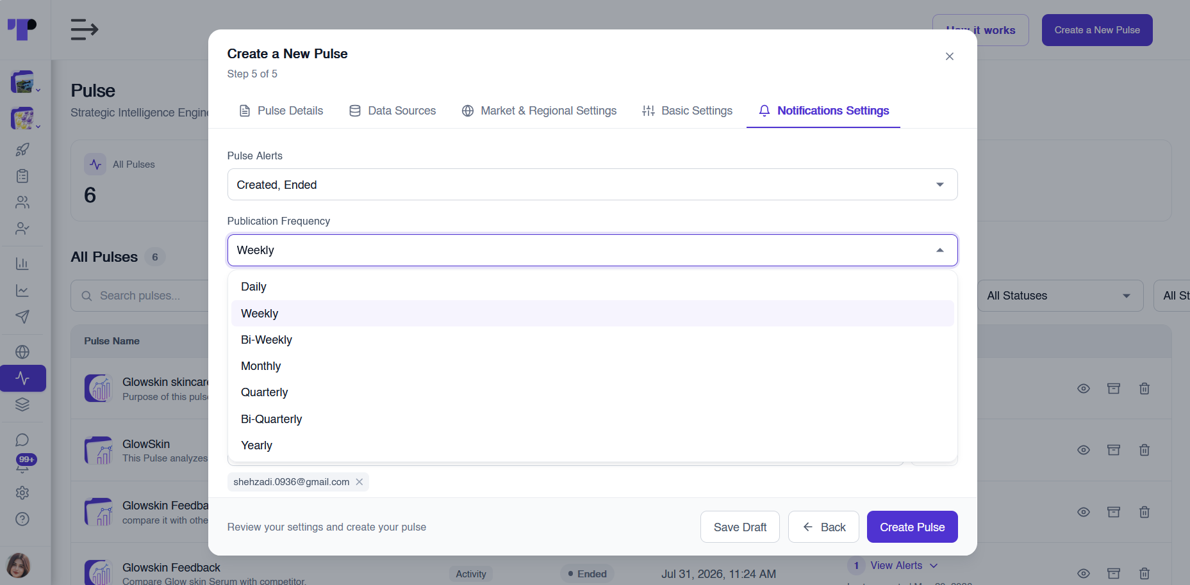Remove the shehzadi.0936@gmail.com email chip
Screen dimensions: 1190x585
click(x=359, y=482)
